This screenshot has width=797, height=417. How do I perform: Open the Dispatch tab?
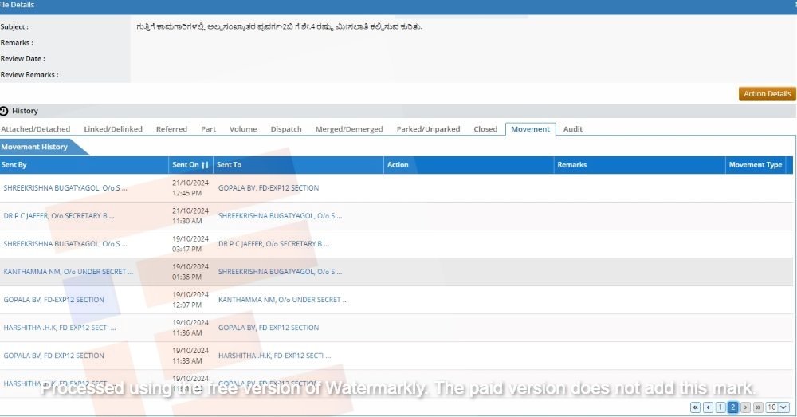pyautogui.click(x=286, y=129)
